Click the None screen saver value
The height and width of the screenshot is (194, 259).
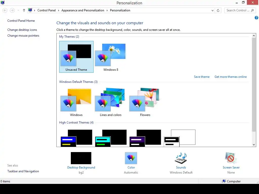[x=231, y=173]
